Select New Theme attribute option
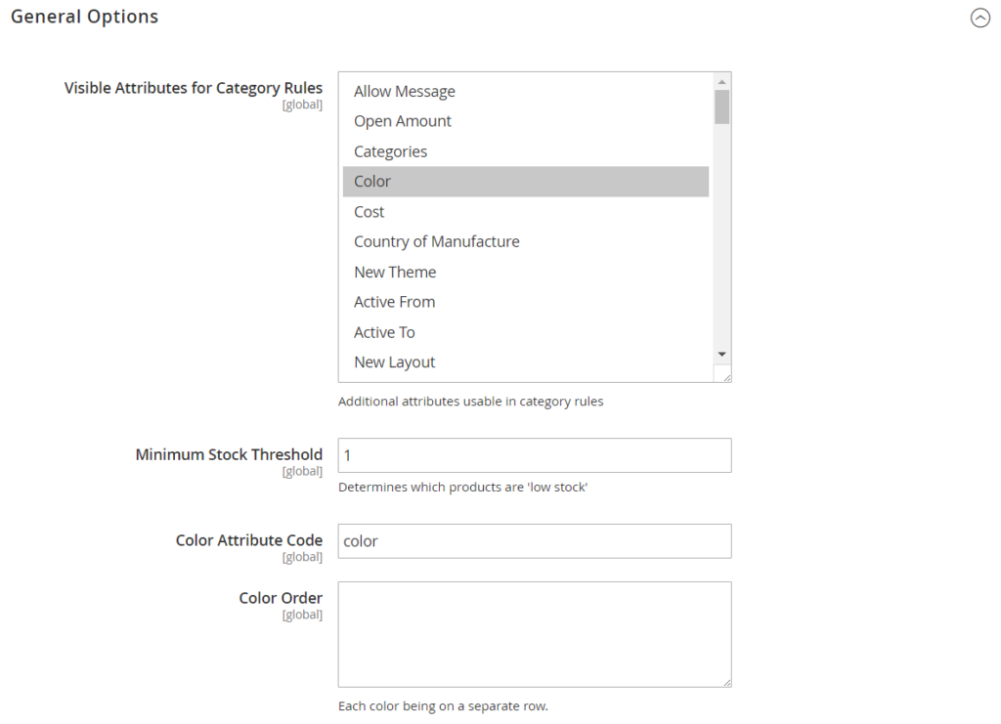This screenshot has height=724, width=1001. (395, 272)
